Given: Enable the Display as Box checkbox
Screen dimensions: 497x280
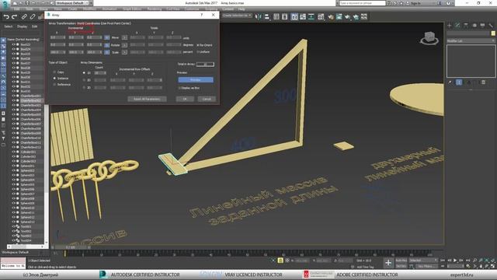Looking at the screenshot, I should pyautogui.click(x=179, y=88).
